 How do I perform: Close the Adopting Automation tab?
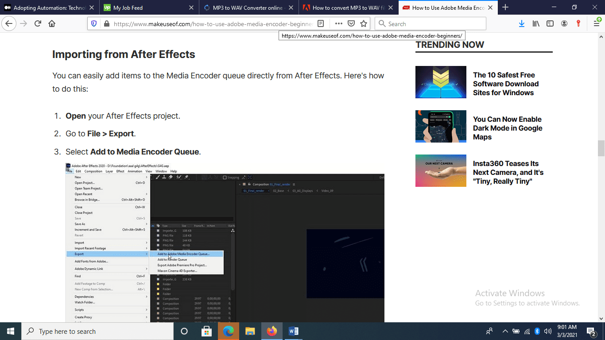click(91, 8)
